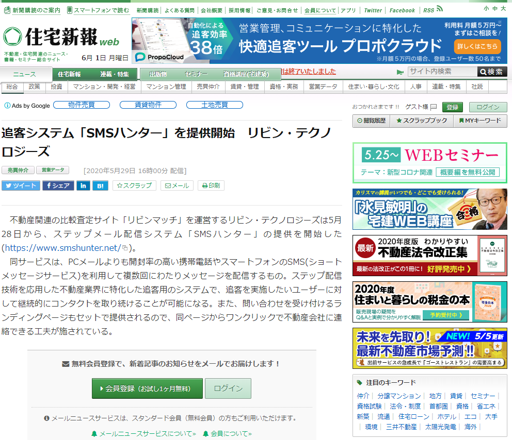Open MYキーワード panel
The image size is (512, 440).
481,121
